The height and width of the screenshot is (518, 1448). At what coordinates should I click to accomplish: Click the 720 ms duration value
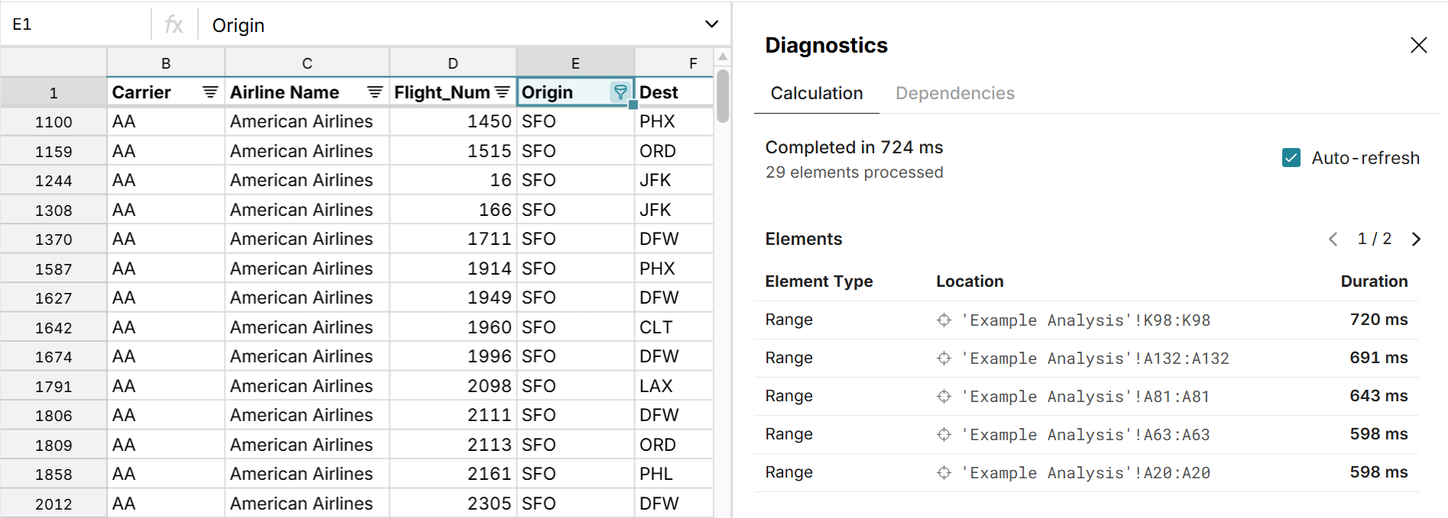(x=1378, y=320)
